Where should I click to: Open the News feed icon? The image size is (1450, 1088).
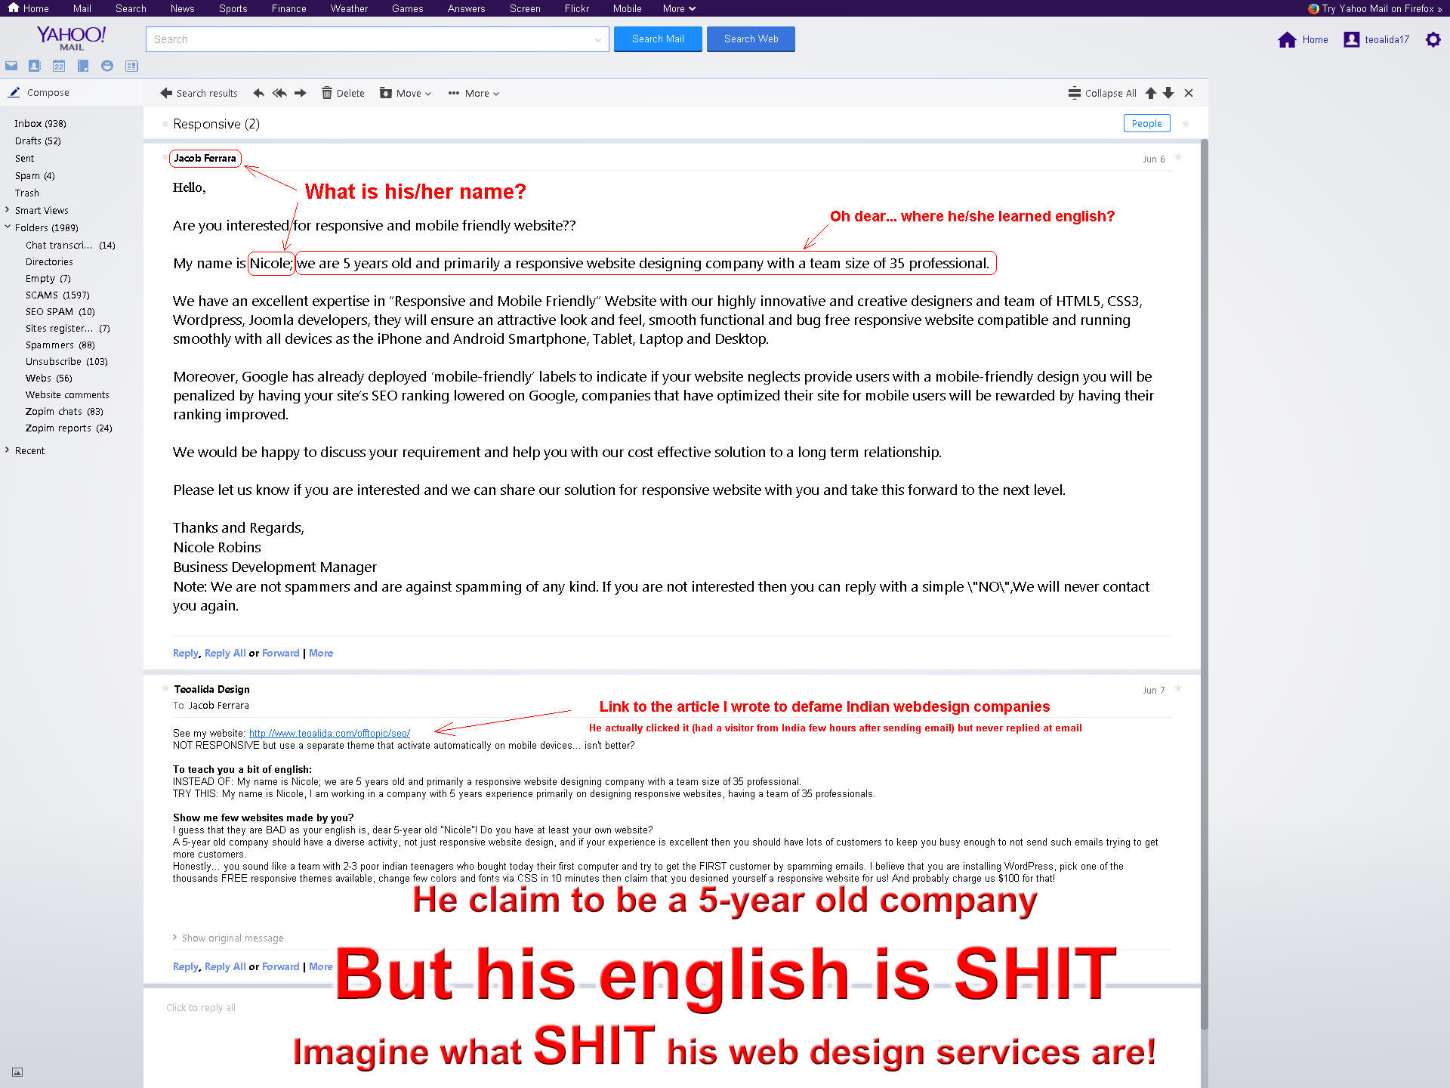(131, 66)
